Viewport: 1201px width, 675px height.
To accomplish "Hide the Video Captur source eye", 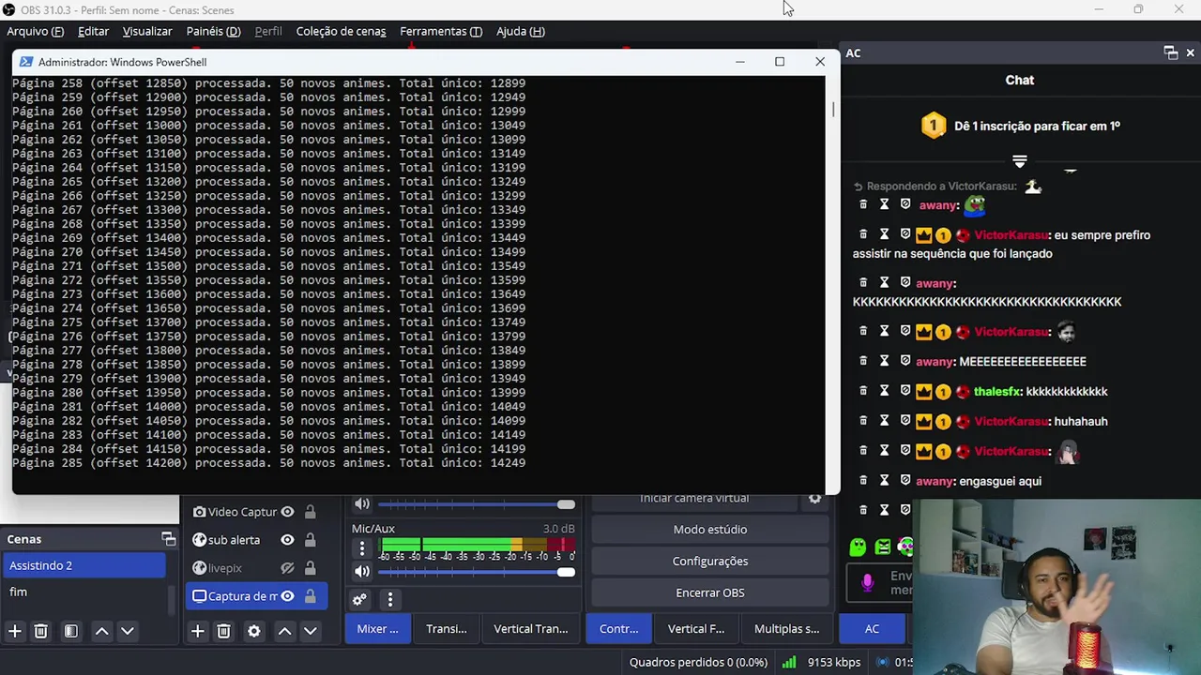I will point(287,512).
